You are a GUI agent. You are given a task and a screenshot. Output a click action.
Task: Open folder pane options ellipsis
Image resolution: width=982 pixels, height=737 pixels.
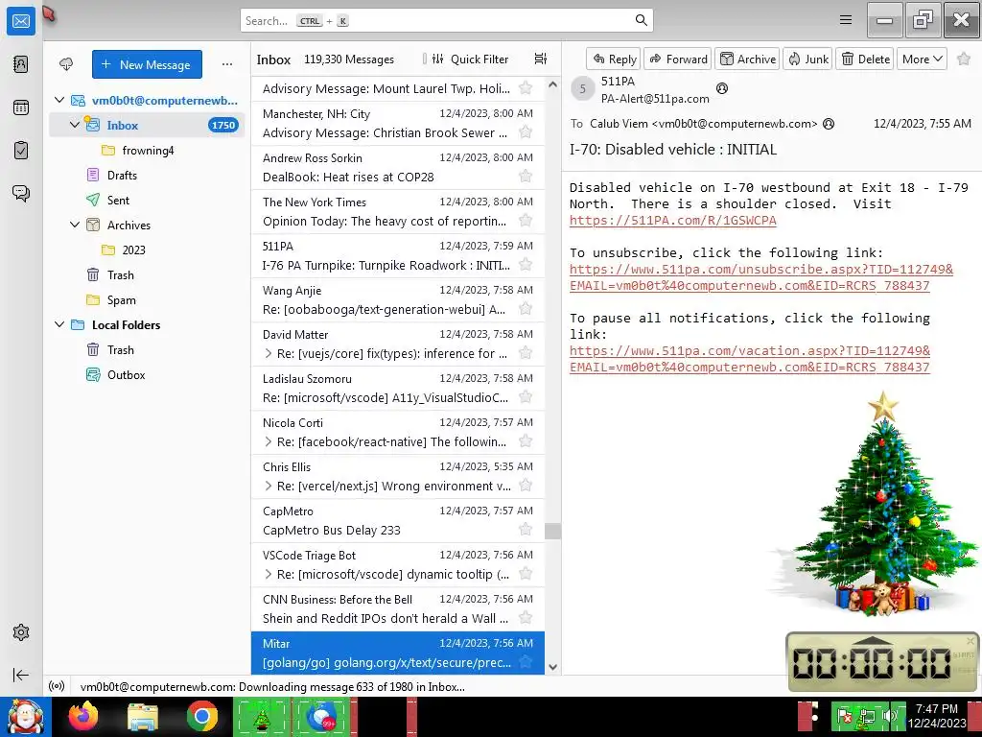226,64
